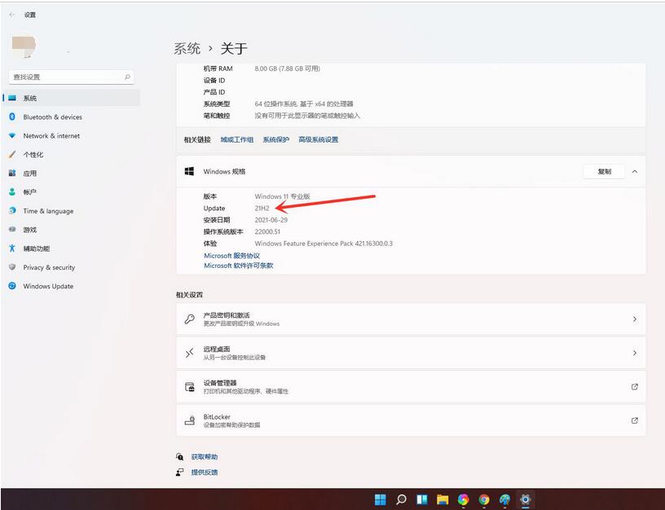Click the BitLocker lock icon

tap(190, 420)
